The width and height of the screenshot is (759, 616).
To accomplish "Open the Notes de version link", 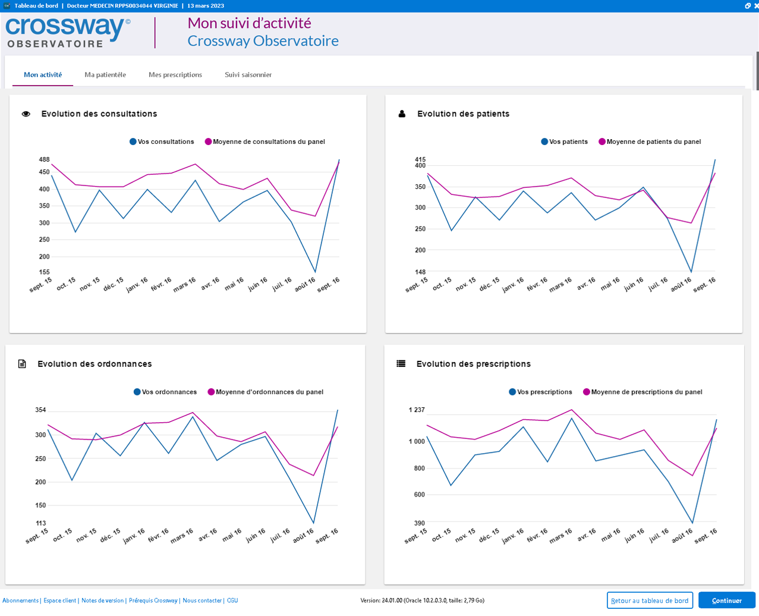I will (x=102, y=601).
